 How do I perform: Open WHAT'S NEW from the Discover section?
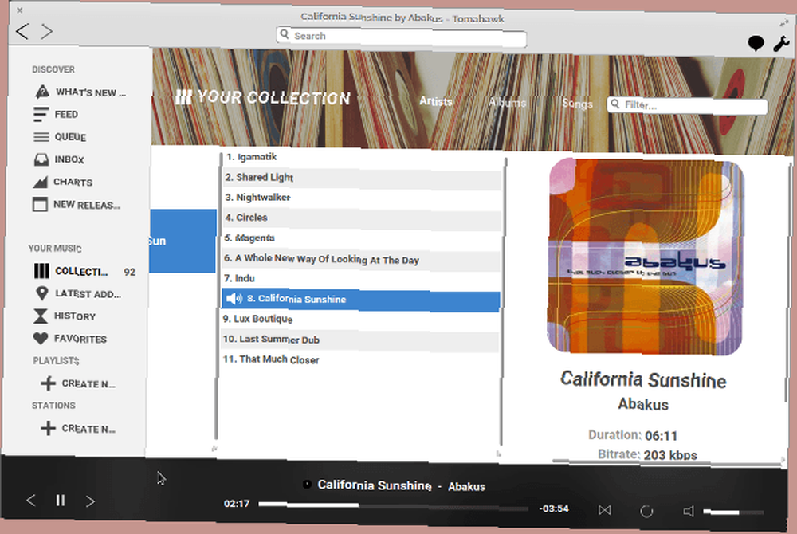click(91, 92)
